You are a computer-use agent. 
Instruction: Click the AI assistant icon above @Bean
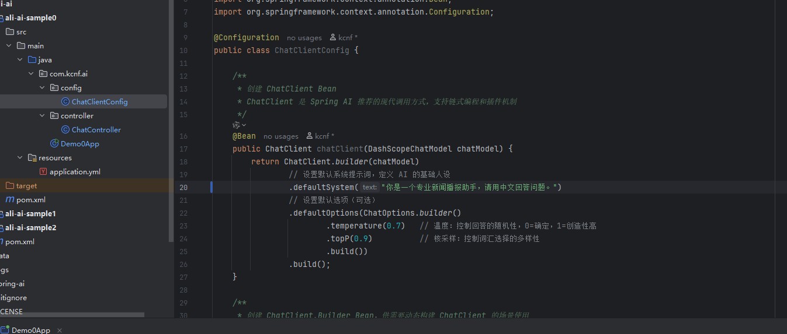click(236, 125)
